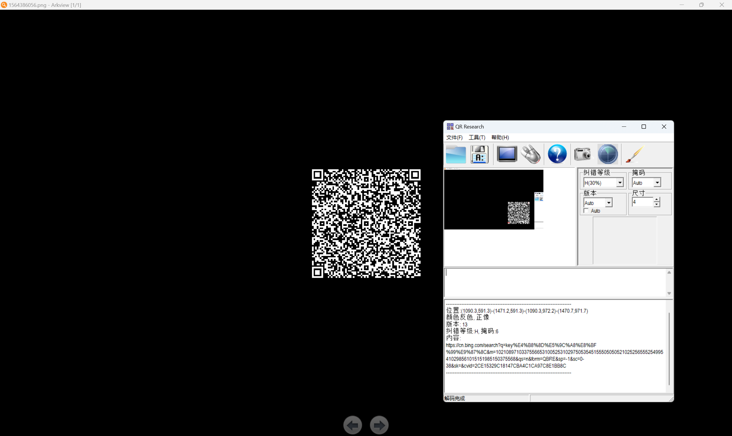
Task: Maximize the QR Research window
Action: coord(644,127)
